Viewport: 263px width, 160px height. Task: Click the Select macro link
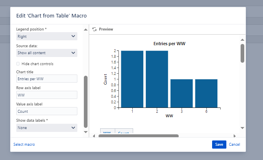24,145
